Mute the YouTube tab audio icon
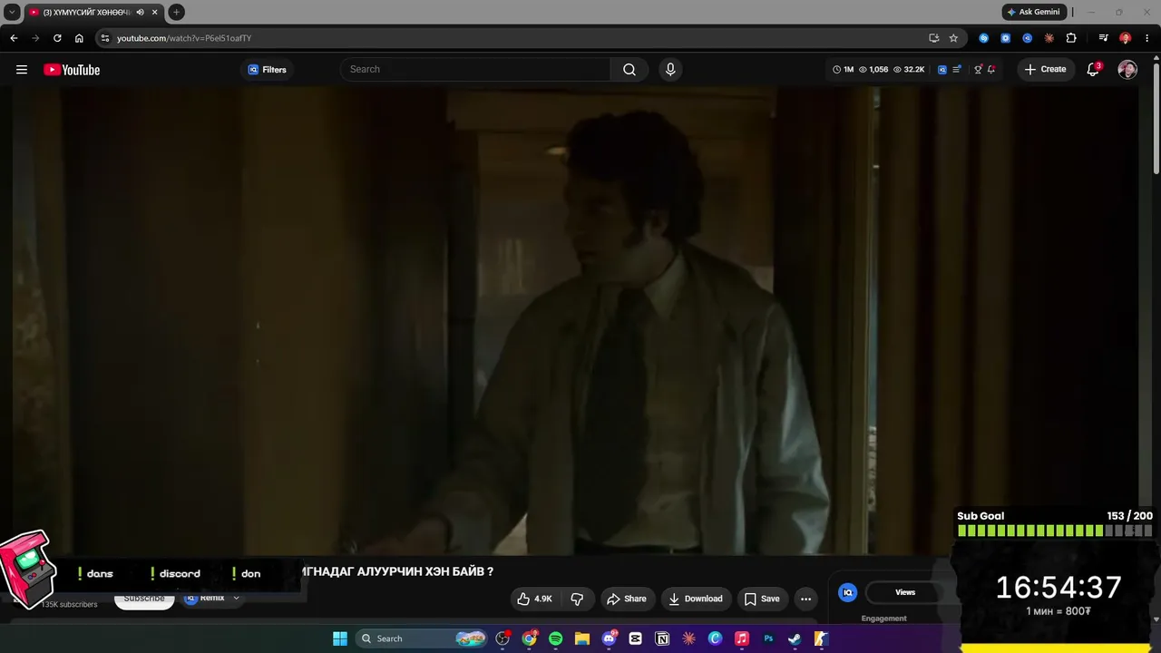The height and width of the screenshot is (653, 1161). 140,12
